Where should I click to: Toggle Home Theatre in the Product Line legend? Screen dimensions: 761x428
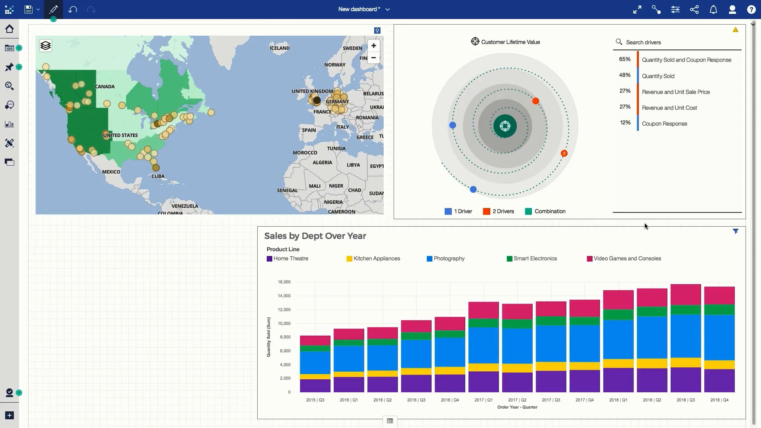click(287, 258)
